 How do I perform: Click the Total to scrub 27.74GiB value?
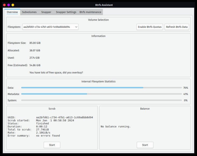click(42, 130)
